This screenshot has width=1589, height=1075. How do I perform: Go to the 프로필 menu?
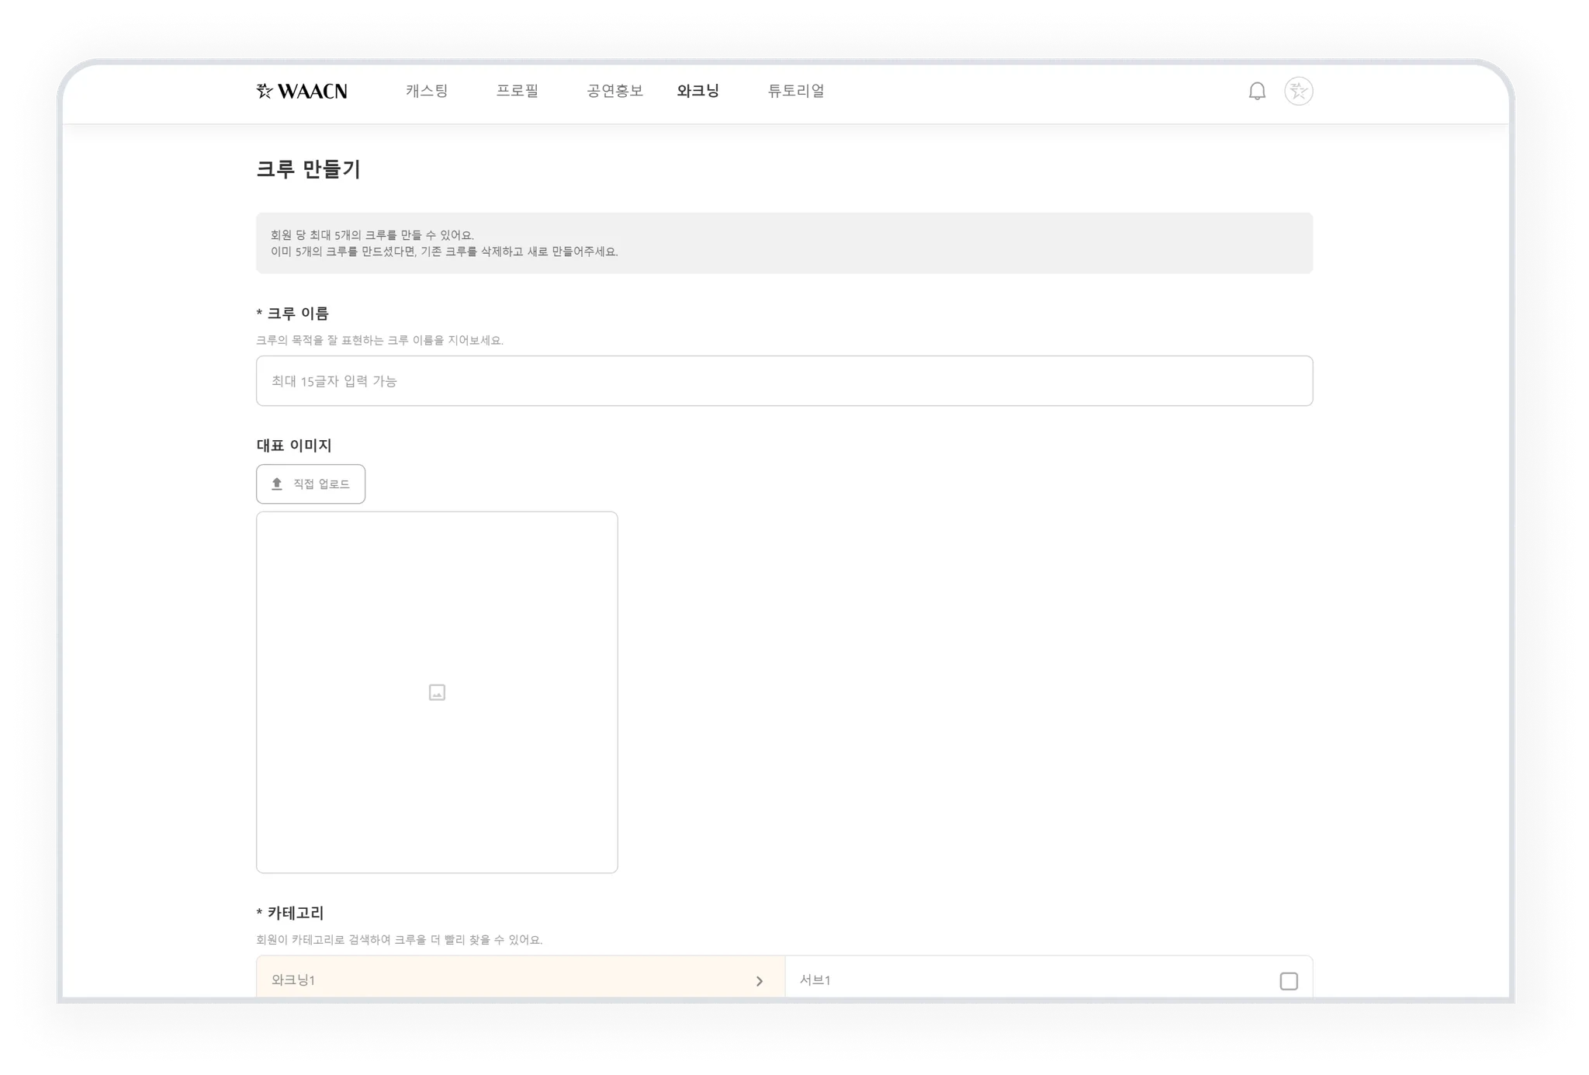click(x=518, y=91)
